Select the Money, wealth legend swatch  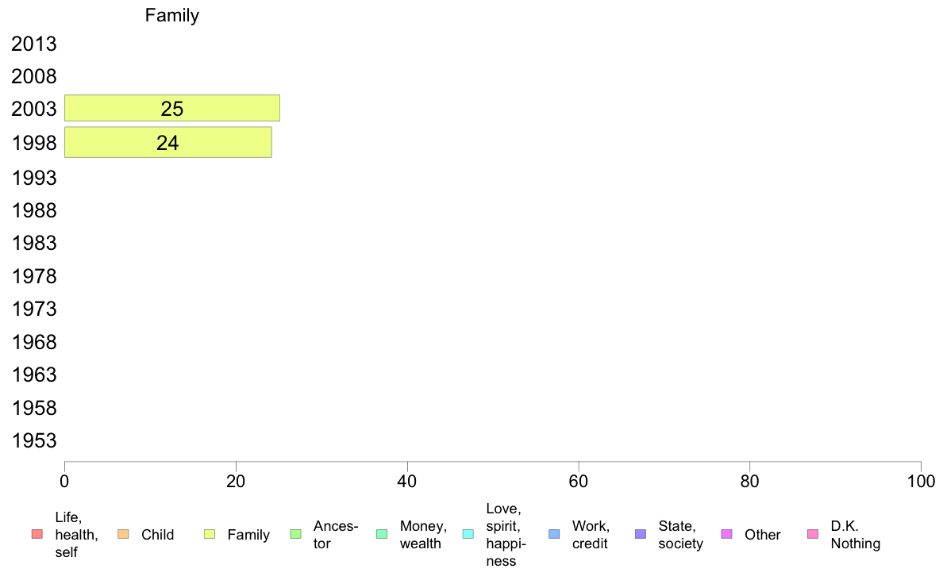[x=382, y=534]
